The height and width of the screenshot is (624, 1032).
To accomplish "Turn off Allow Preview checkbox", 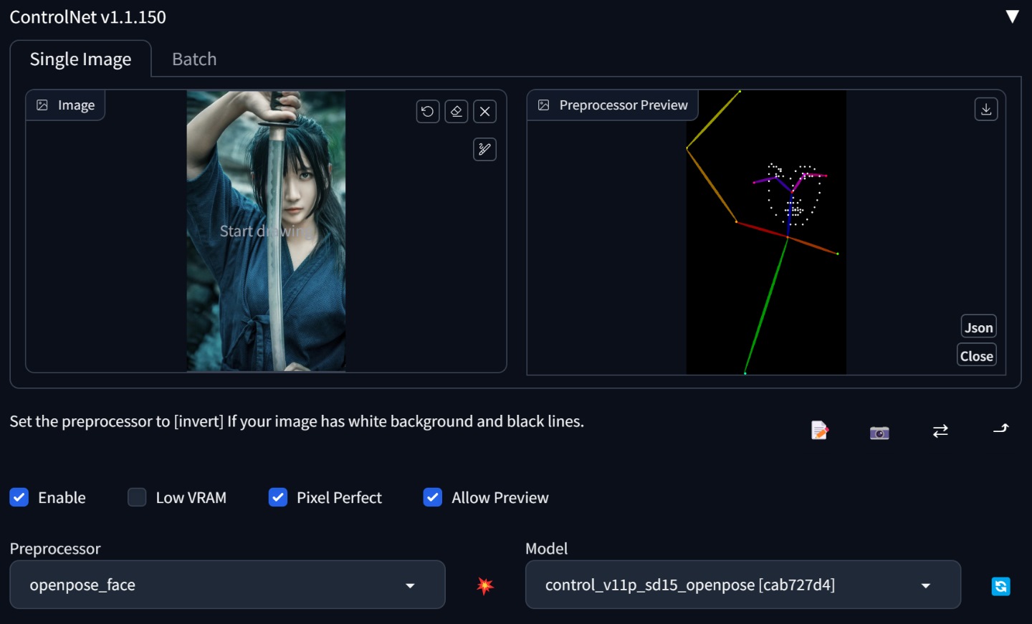I will click(433, 497).
